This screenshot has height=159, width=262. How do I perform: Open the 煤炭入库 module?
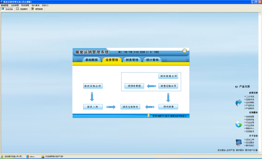click(x=93, y=107)
